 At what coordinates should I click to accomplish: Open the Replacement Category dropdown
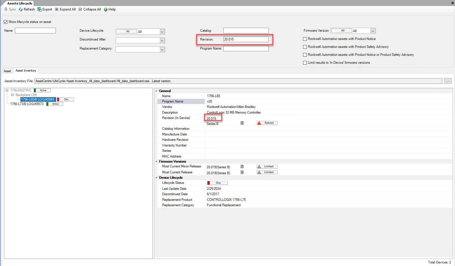tap(162, 50)
